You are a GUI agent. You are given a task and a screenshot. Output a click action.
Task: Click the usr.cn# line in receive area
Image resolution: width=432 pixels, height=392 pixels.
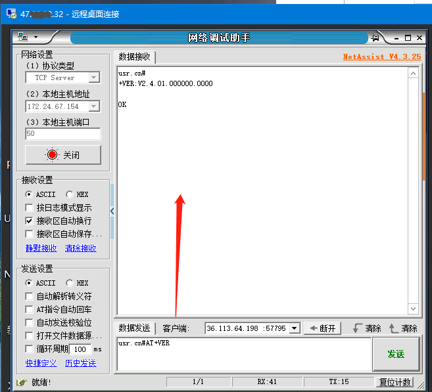(132, 74)
